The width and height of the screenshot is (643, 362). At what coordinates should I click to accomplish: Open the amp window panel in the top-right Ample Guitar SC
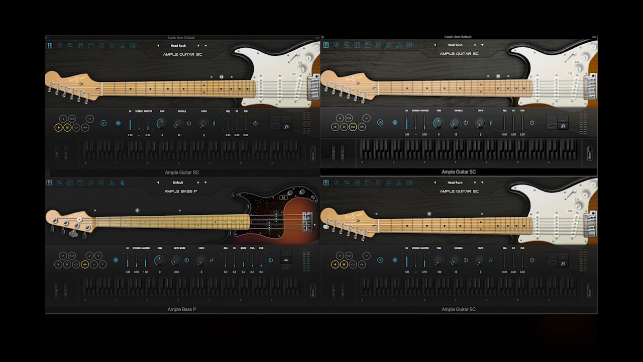[x=368, y=45]
